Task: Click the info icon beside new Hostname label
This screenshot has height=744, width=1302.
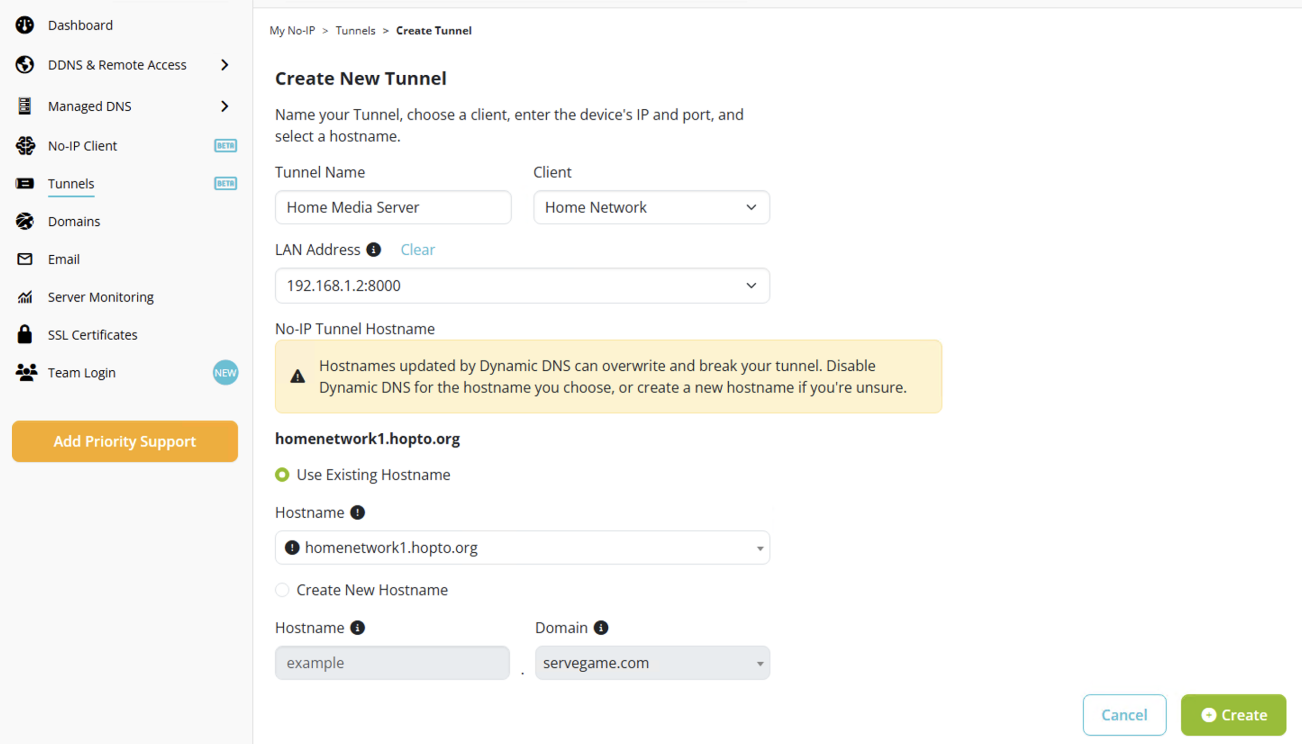Action: (x=358, y=628)
